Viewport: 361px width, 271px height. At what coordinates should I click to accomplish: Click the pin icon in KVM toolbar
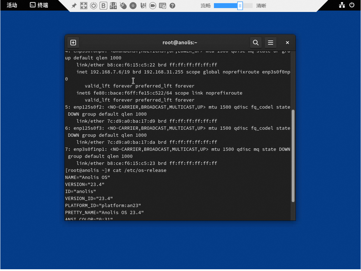pyautogui.click(x=74, y=6)
